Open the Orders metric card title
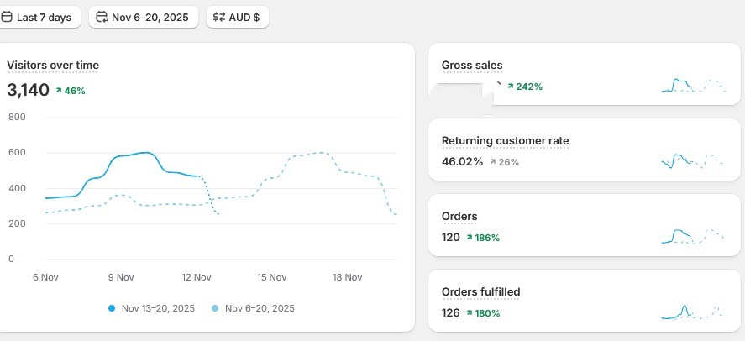The image size is (745, 341). 459,216
